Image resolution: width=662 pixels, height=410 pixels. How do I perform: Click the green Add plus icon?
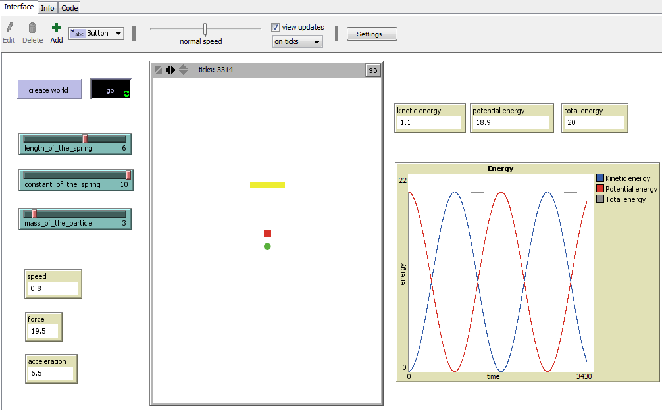[56, 28]
